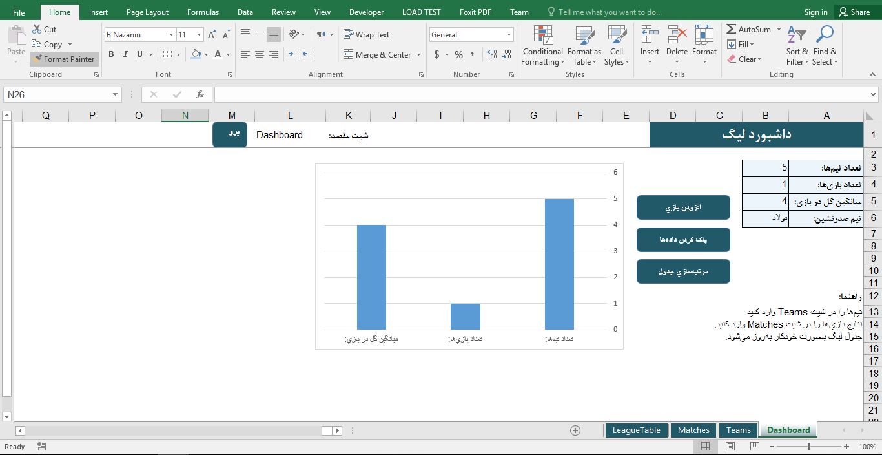
Task: Add a new sheet with plus button
Action: [x=575, y=430]
